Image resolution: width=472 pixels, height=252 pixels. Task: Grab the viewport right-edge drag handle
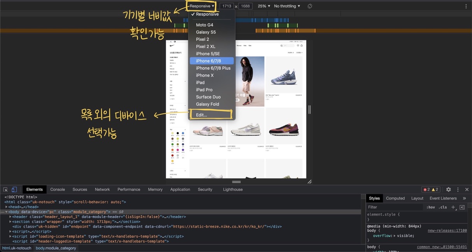click(310, 110)
